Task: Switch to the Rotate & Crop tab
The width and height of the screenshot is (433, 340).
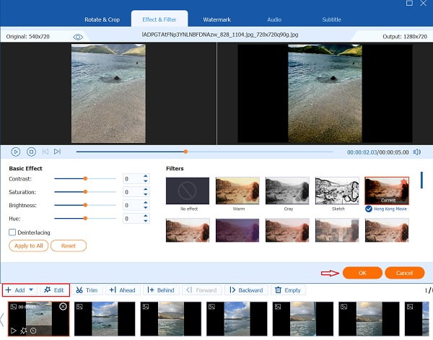Action: click(102, 19)
